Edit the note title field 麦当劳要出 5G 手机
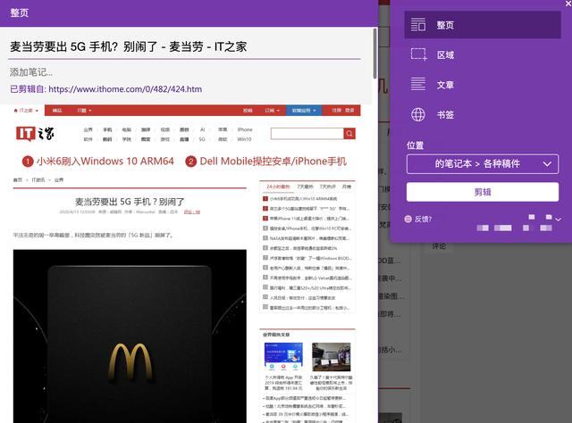This screenshot has height=423, width=572. pyautogui.click(x=185, y=47)
